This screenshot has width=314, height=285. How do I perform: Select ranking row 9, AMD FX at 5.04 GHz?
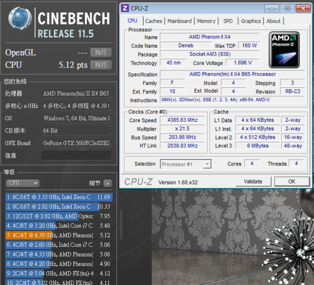[x=59, y=273]
